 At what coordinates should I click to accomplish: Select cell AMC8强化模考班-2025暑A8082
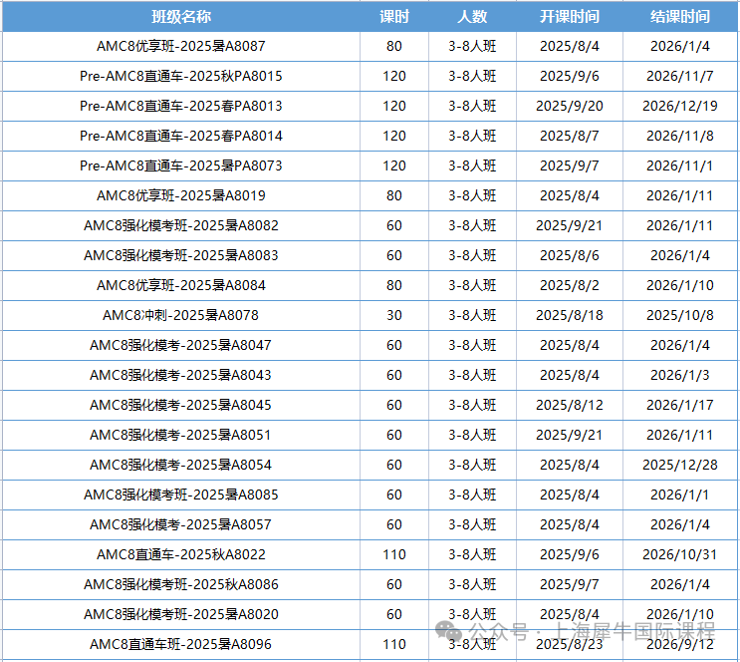coord(181,225)
